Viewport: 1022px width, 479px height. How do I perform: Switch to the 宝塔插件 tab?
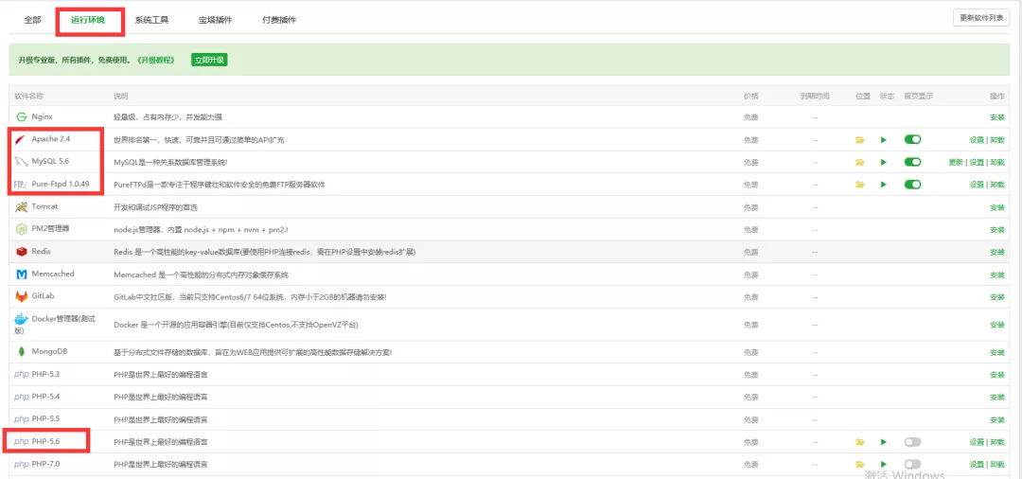[215, 20]
